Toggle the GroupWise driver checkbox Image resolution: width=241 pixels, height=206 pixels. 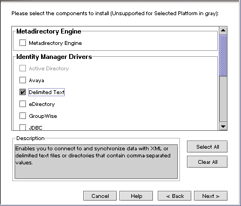click(23, 116)
